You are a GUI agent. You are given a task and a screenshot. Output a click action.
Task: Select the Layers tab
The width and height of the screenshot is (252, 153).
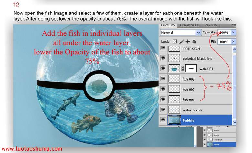coord(168,25)
